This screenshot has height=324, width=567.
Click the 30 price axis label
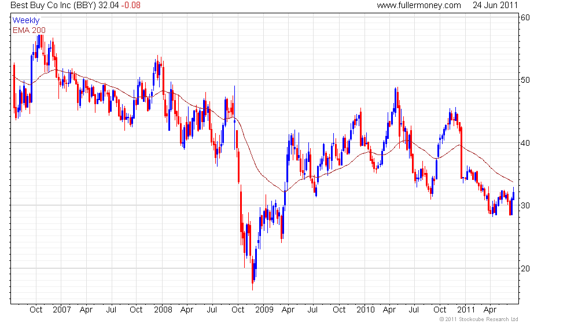[x=525, y=205]
